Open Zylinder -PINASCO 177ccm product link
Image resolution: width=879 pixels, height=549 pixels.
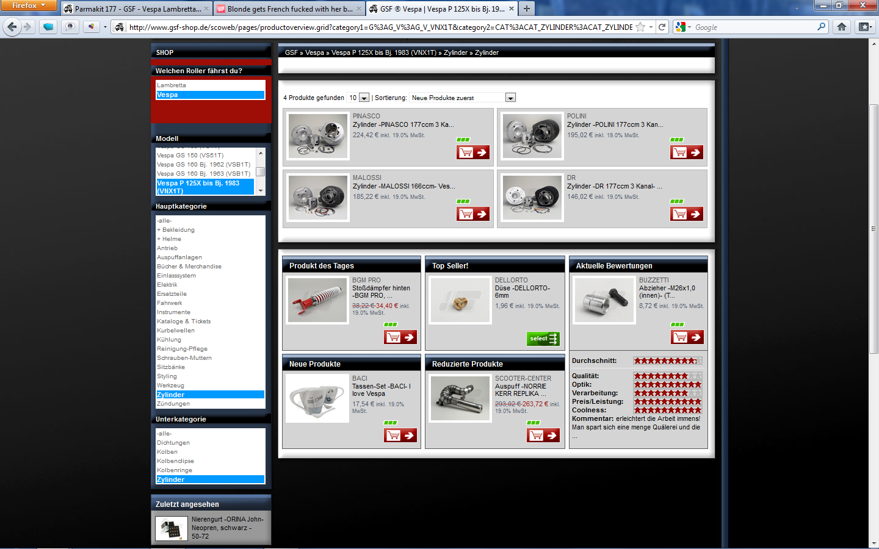click(x=403, y=124)
